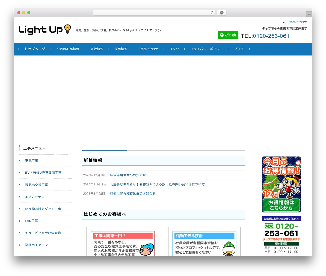Click the browser address bar
This screenshot has height=276, width=326.
[154, 13]
